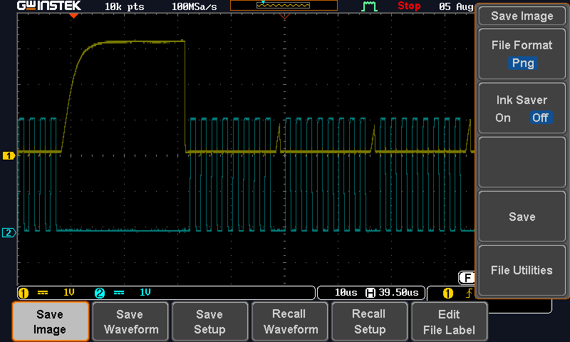Change the Png file format option

[x=523, y=63]
